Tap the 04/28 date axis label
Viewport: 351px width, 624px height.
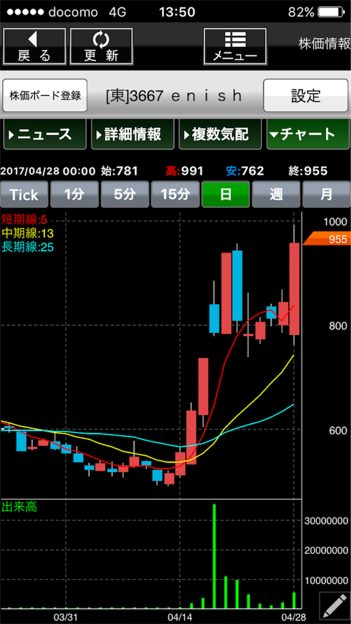(x=293, y=616)
